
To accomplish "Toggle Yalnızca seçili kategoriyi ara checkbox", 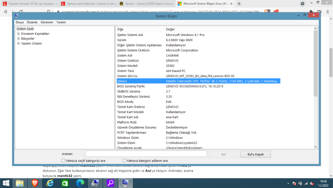I will tap(63, 161).
